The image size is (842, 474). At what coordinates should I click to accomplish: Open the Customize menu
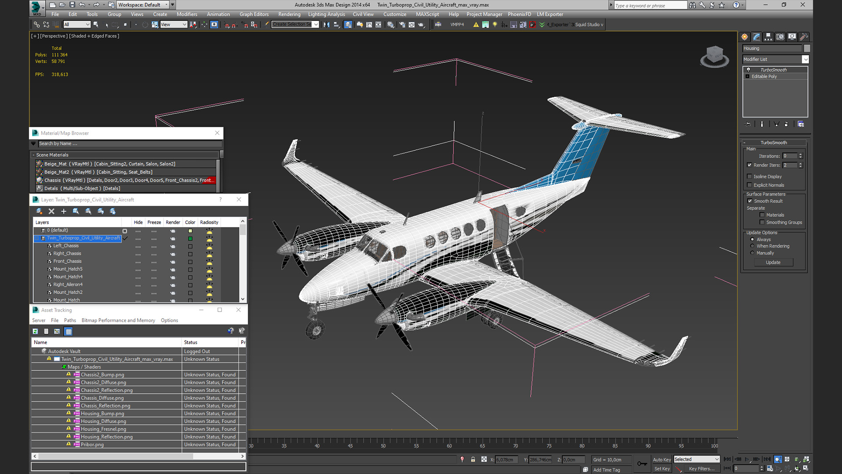coord(395,14)
